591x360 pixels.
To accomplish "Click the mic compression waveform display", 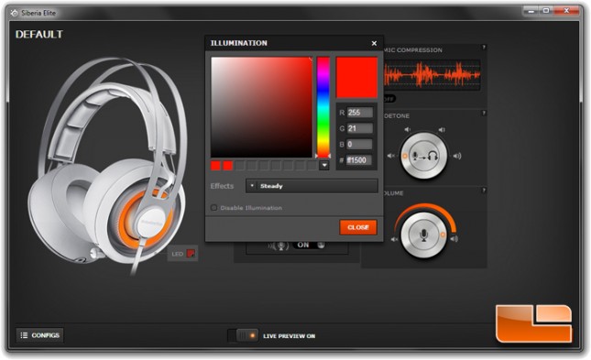I will (x=432, y=74).
